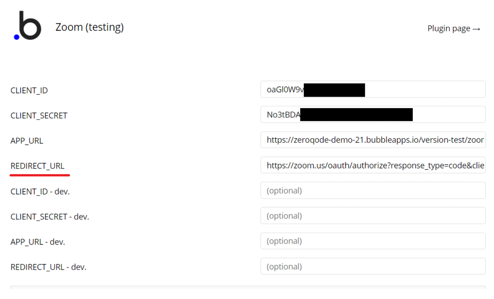Screen dimensions: 494x299
Task: Click the CLIENT_ID - dev. optional field
Action: click(373, 190)
